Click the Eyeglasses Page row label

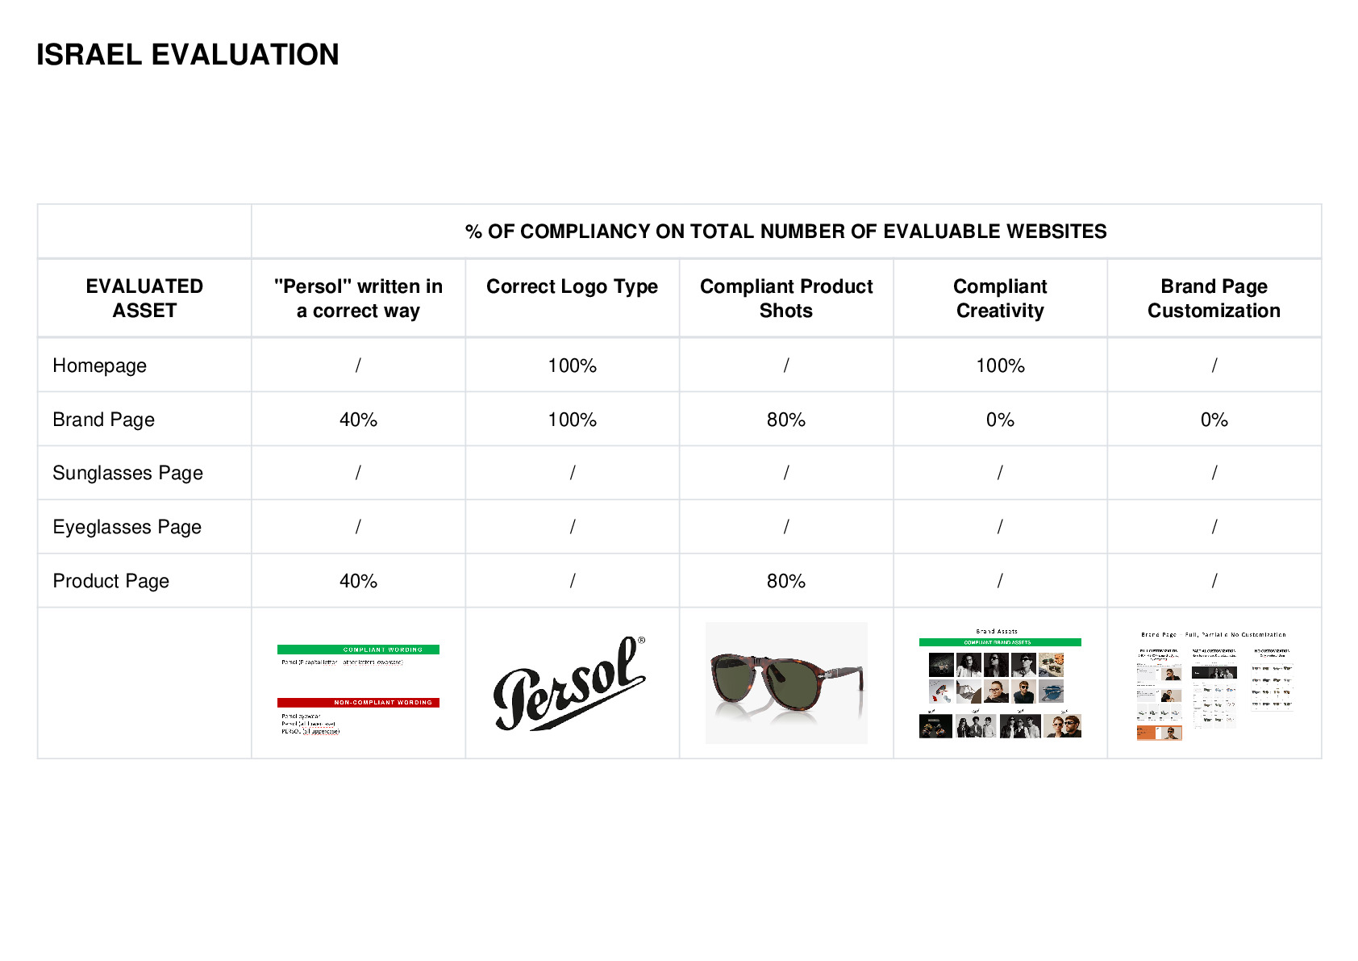click(x=127, y=527)
